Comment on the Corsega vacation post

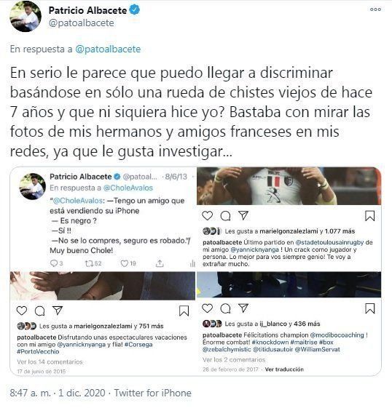click(x=39, y=311)
